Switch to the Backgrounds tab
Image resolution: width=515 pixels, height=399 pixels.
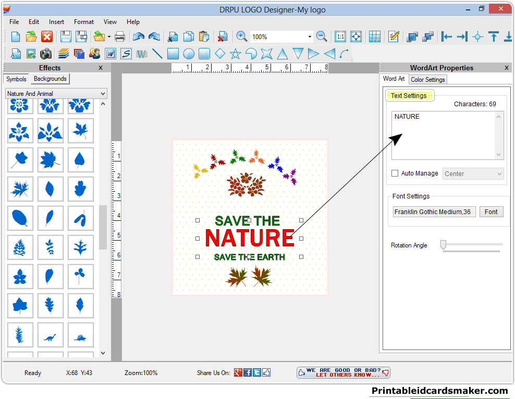(x=50, y=79)
